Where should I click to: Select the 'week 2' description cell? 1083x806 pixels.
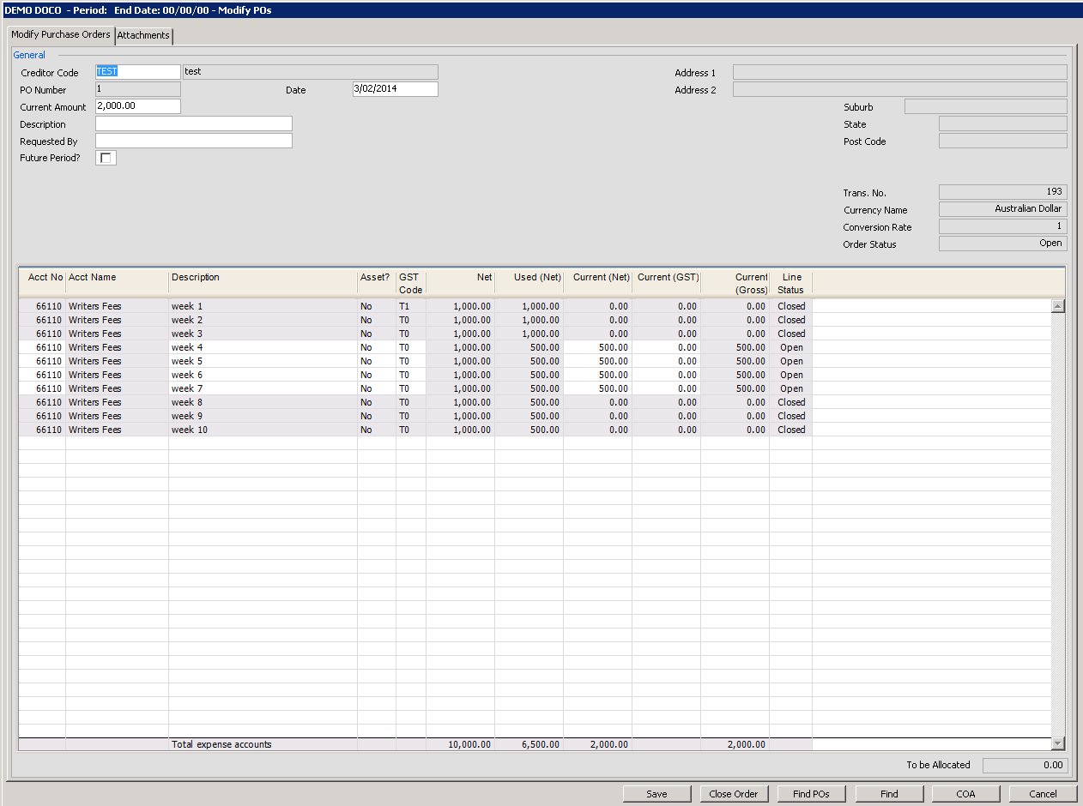tap(263, 320)
